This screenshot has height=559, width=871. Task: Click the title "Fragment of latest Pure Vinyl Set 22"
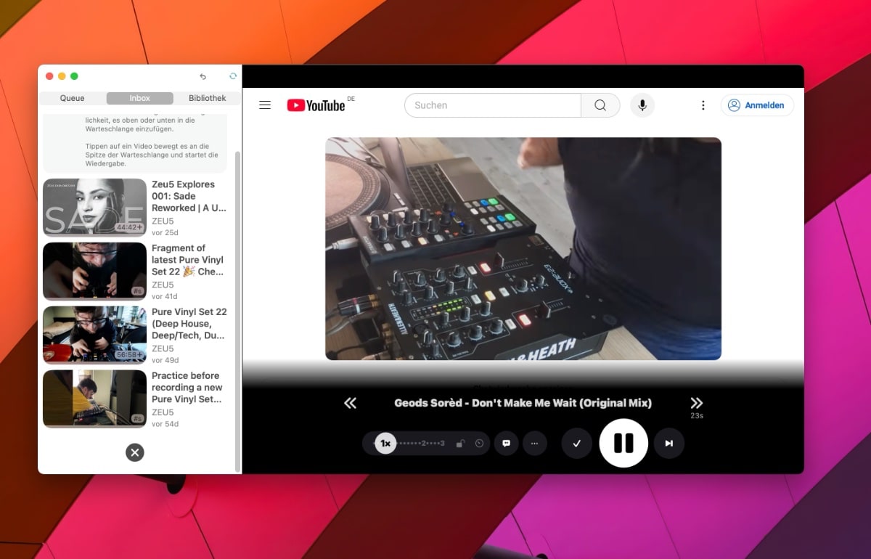188,260
